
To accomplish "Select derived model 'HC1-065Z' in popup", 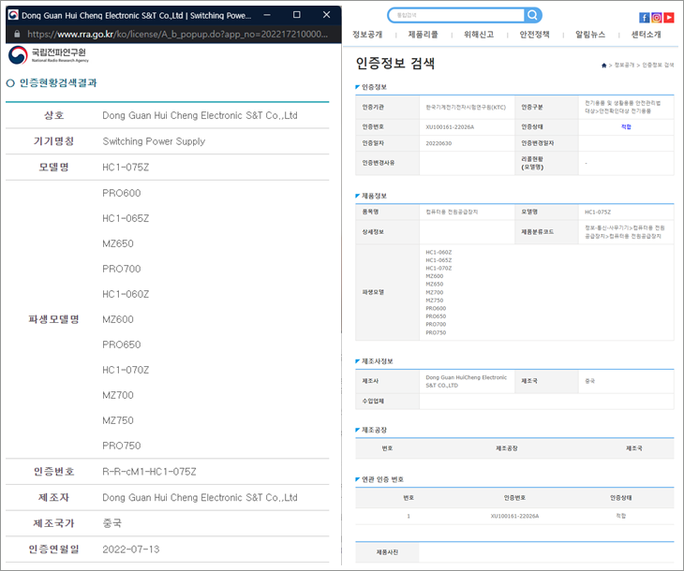I will 126,218.
